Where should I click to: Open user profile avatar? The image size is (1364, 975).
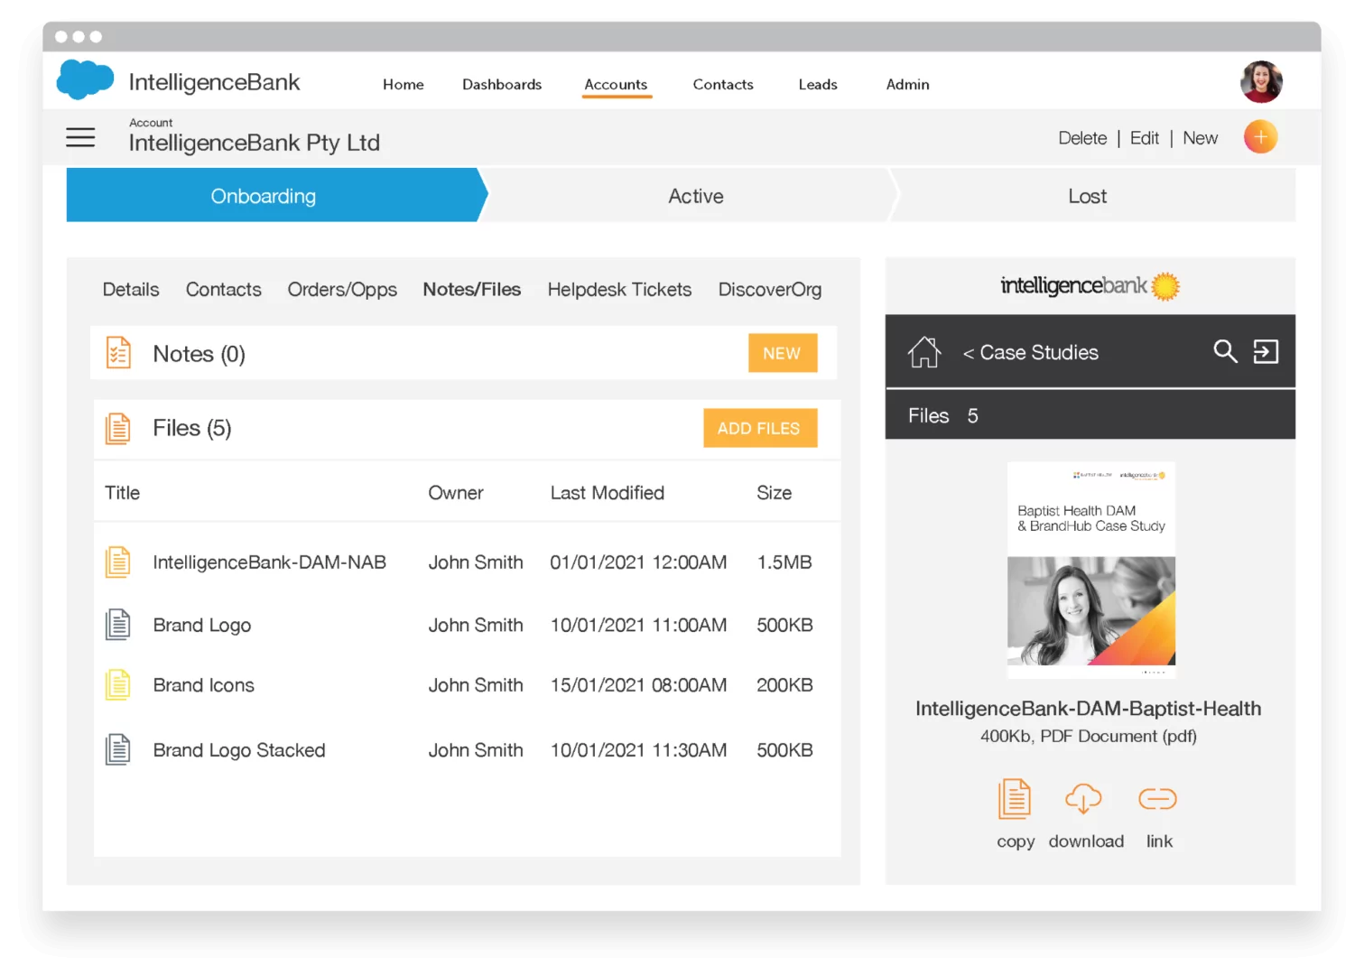coord(1260,82)
